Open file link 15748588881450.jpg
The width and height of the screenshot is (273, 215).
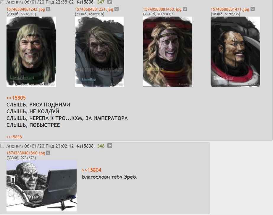(x=162, y=9)
